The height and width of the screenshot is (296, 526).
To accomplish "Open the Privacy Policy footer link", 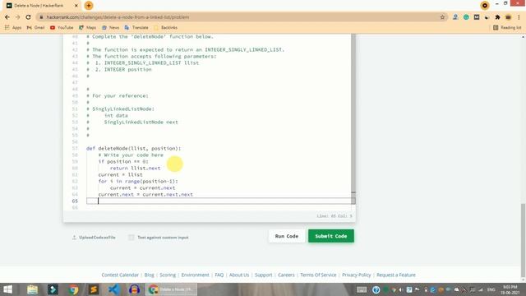I will point(356,275).
